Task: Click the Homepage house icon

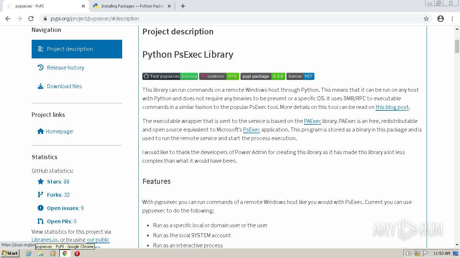Action: pyautogui.click(x=41, y=131)
